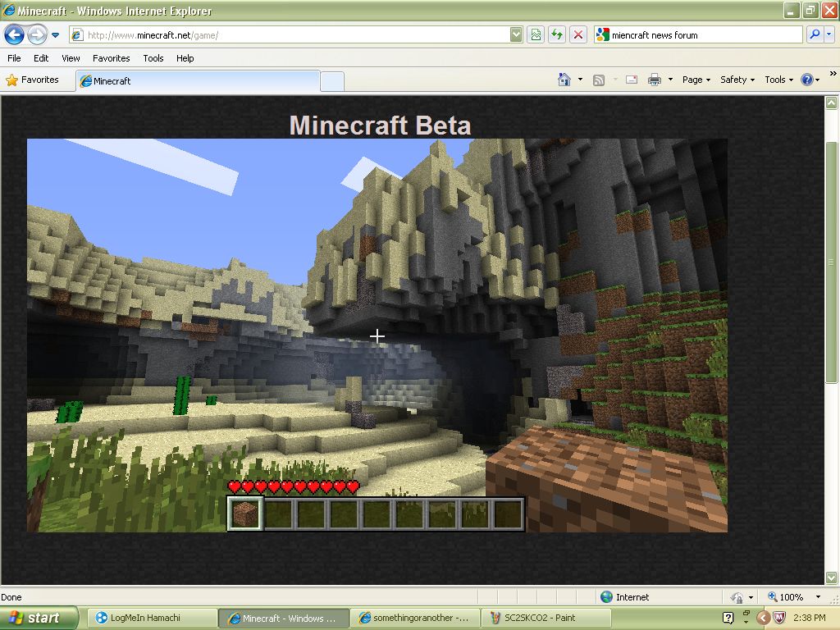Screen dimensions: 840x630
Task: Open the Edit menu
Action: tap(41, 58)
